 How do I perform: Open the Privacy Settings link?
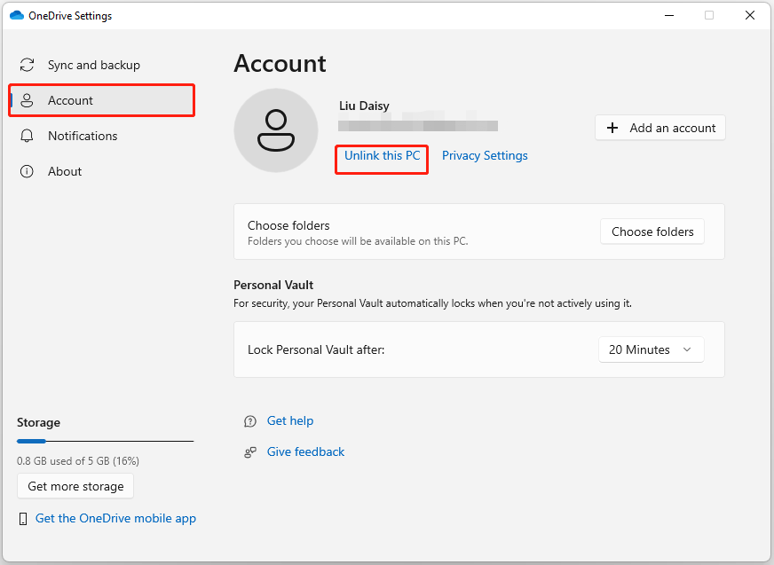click(x=485, y=155)
